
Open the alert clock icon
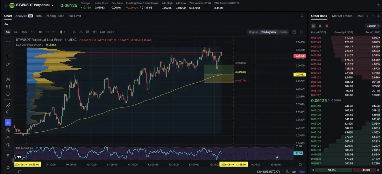tap(81, 32)
